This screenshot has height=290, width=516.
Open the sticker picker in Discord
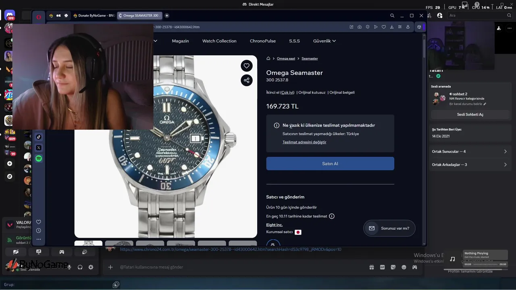pos(393,267)
